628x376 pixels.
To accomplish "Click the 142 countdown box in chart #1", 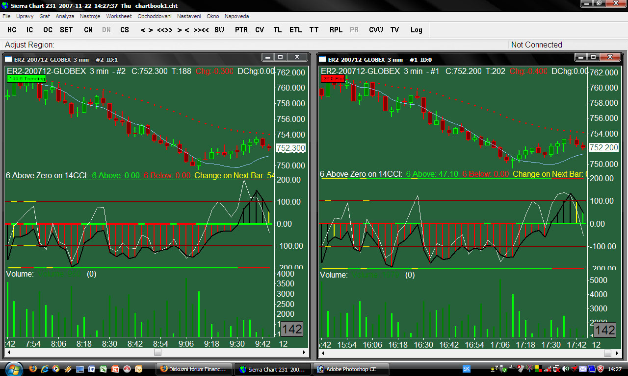I will (605, 330).
